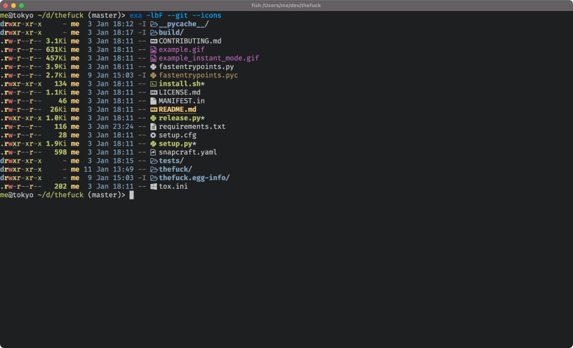Click the example_instant_mode.gif filename
Image resolution: width=573 pixels, height=348 pixels.
click(208, 58)
